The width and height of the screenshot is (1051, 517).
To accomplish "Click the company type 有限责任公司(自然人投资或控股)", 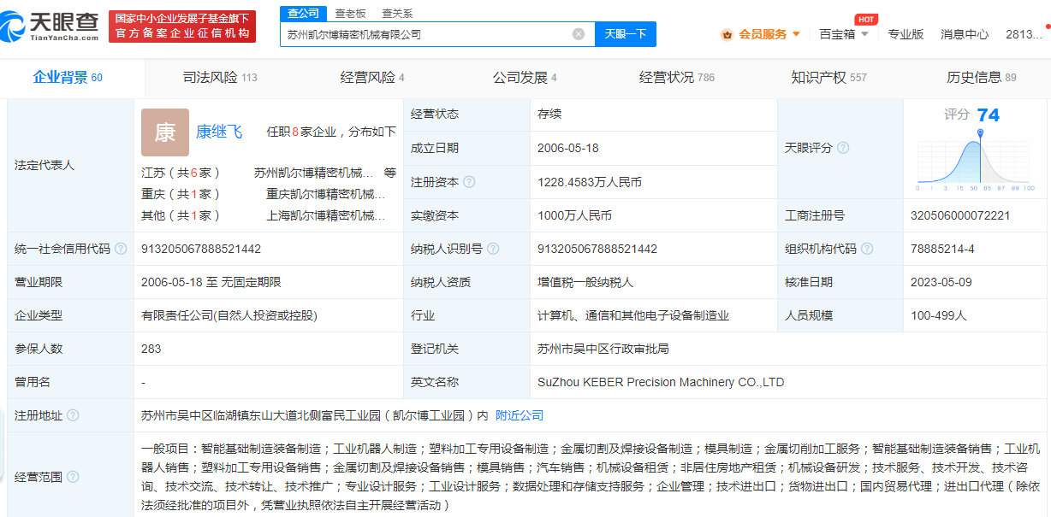I will click(x=229, y=315).
